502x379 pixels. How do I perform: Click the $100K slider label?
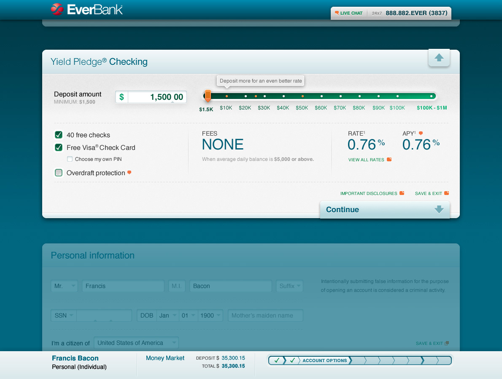397,108
